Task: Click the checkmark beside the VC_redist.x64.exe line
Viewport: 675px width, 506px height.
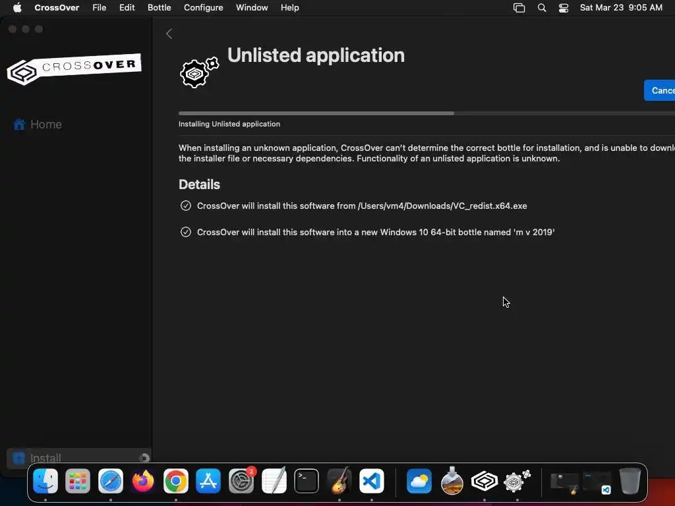Action: coord(185,206)
